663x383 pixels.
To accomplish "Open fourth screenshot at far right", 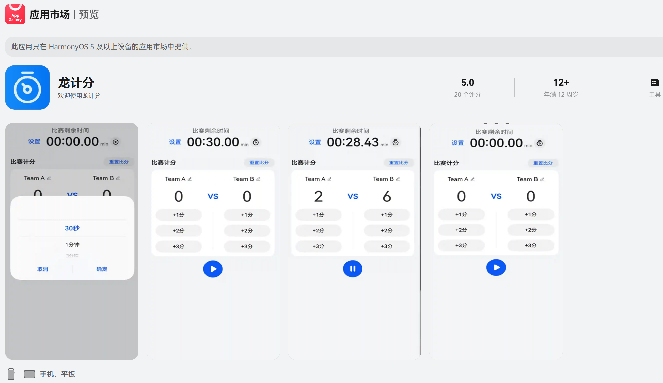I will [496, 241].
